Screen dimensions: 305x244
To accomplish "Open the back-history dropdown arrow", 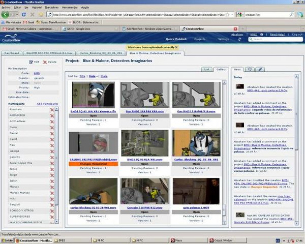I will coord(17,15).
